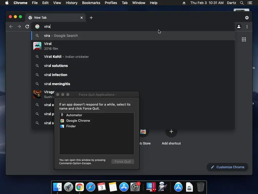Image resolution: width=258 pixels, height=194 pixels.
Task: Click the date and time in menu bar
Action: 207,3
